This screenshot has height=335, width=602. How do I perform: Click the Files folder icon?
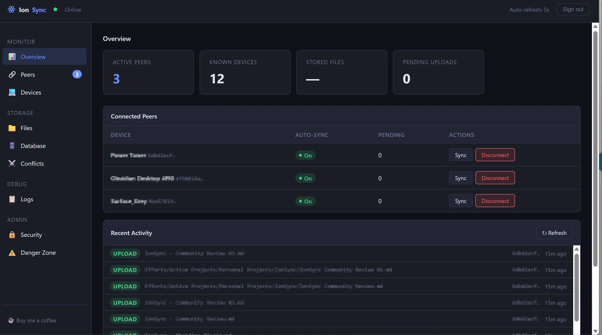[12, 128]
